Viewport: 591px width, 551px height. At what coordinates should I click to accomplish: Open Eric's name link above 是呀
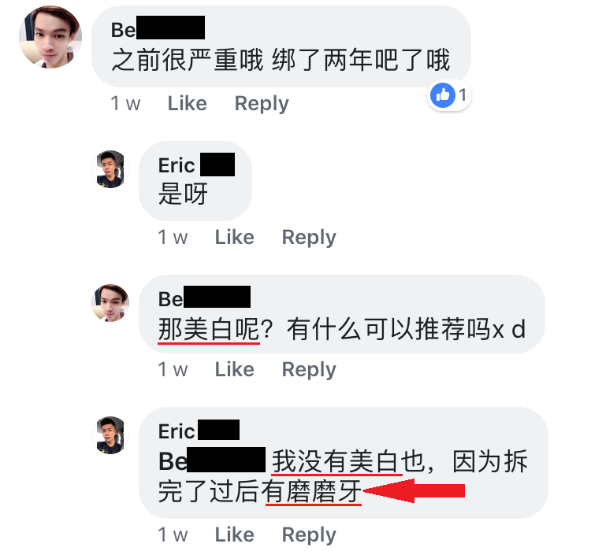(x=196, y=165)
